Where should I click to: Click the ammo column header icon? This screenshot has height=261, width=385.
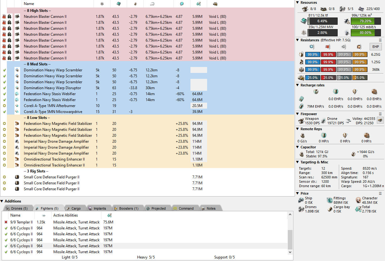(215, 4)
